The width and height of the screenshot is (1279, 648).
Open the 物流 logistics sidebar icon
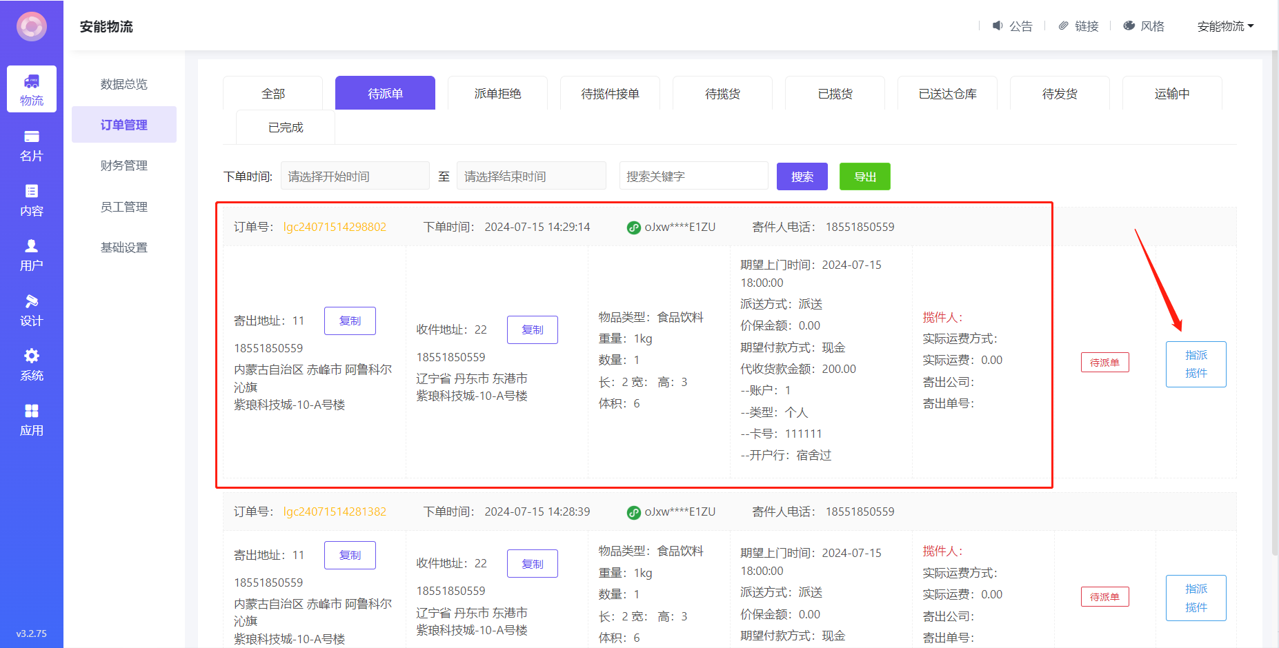point(32,89)
